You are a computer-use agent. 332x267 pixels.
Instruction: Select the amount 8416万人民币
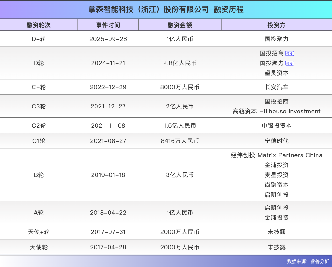[180, 141]
